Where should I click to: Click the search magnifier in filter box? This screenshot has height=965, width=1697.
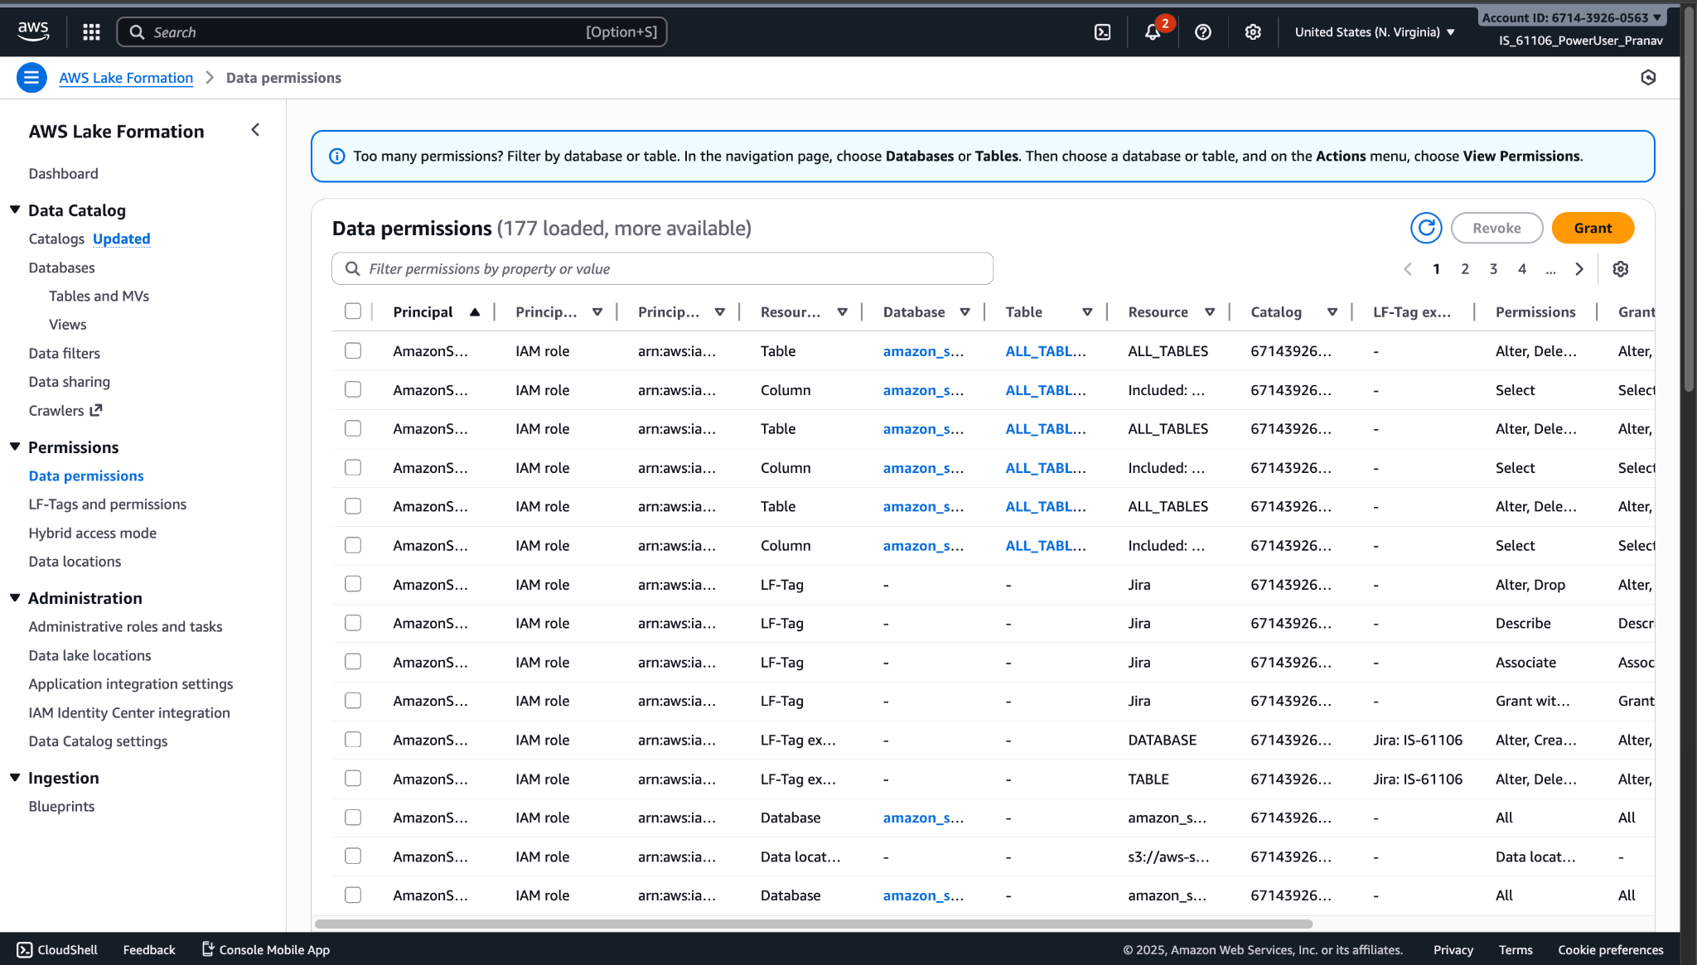click(x=352, y=268)
